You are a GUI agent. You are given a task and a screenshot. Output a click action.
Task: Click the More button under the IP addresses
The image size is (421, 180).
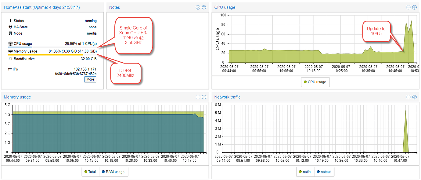[x=90, y=79]
